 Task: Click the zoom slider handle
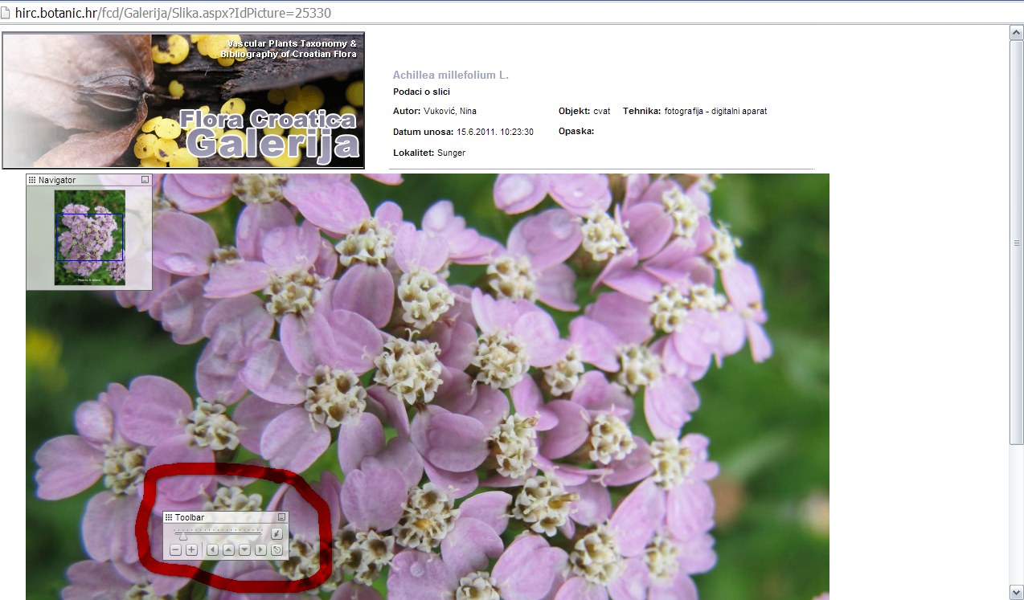pyautogui.click(x=182, y=535)
